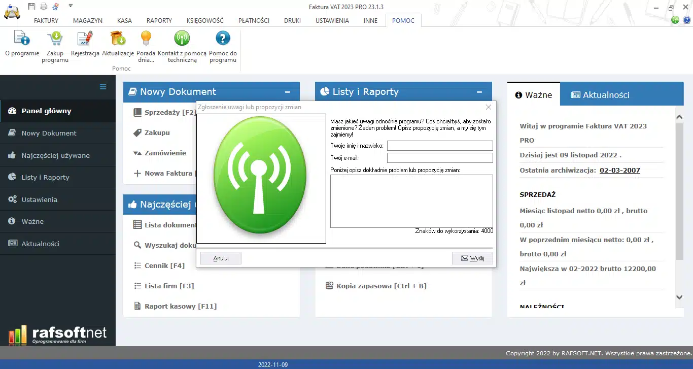Click Kontakt z pomocą techniczną icon
Image resolution: width=693 pixels, height=369 pixels.
click(182, 39)
